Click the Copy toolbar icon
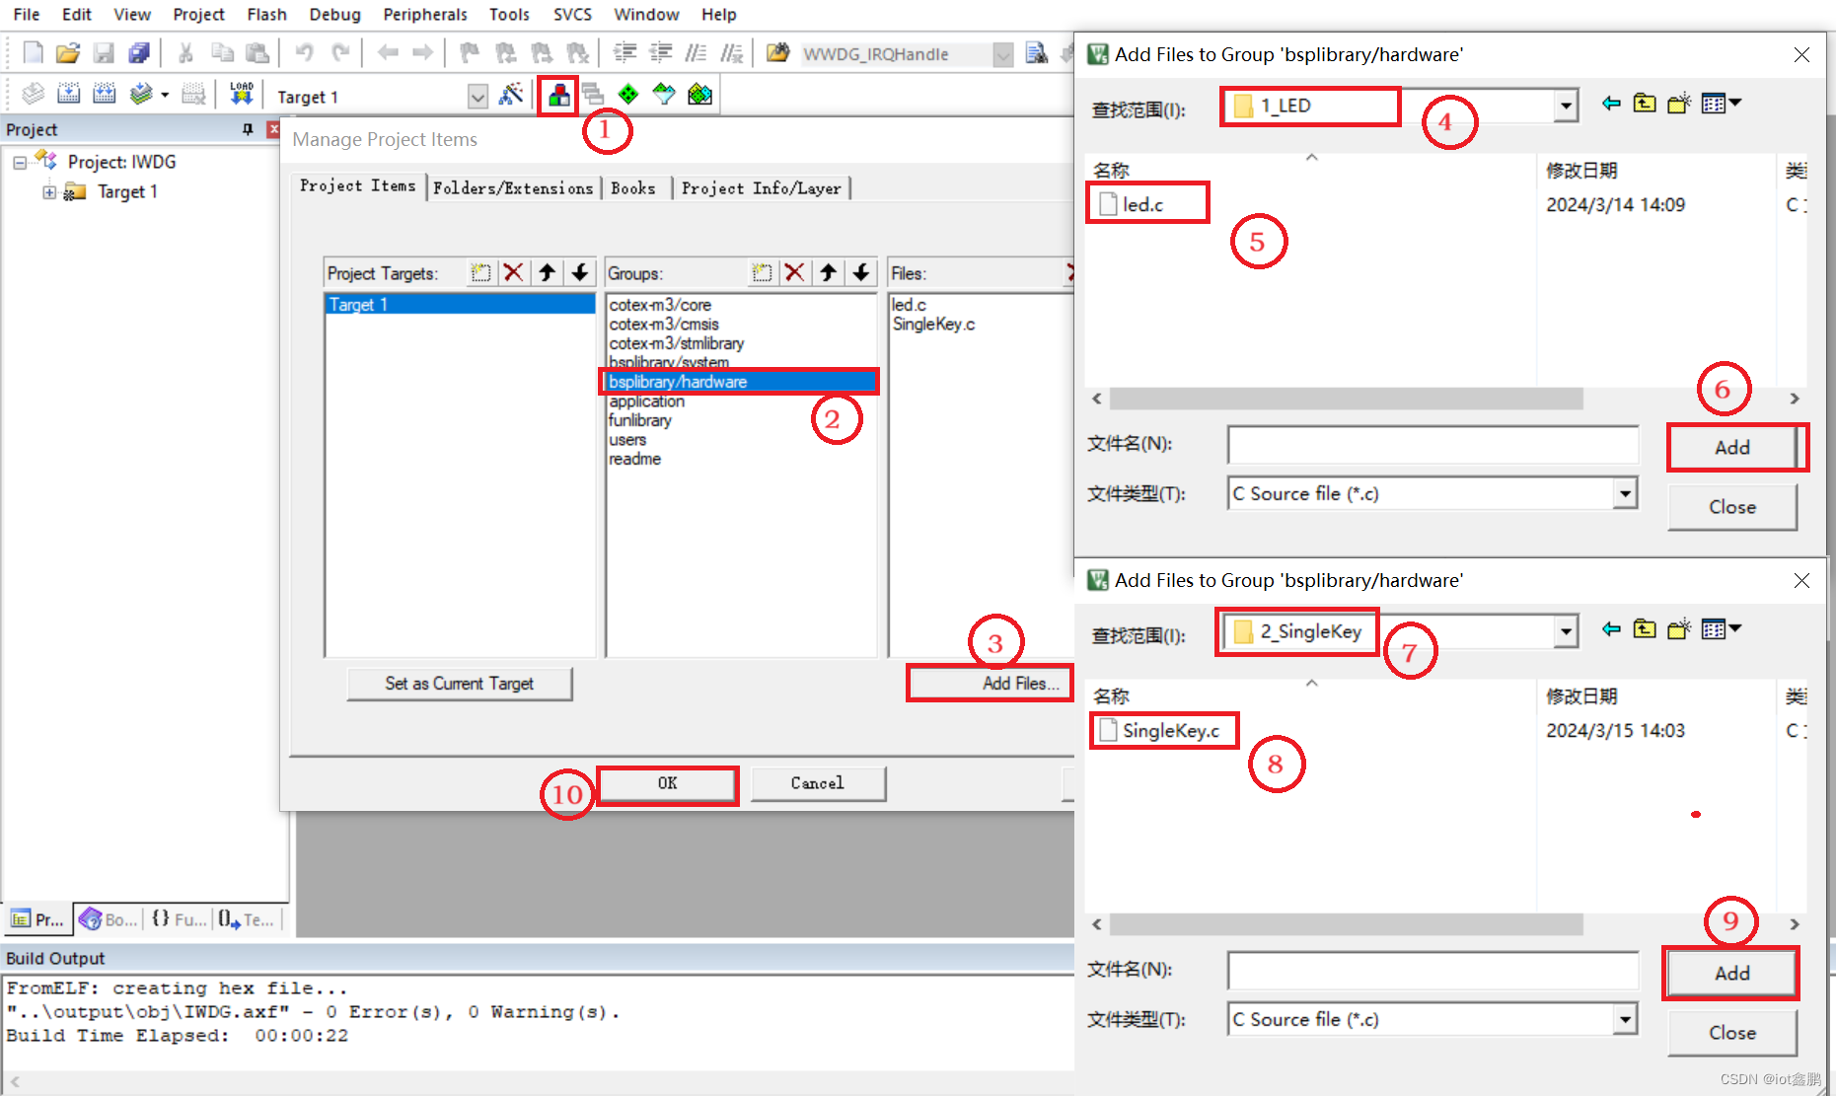The image size is (1836, 1096). click(222, 53)
